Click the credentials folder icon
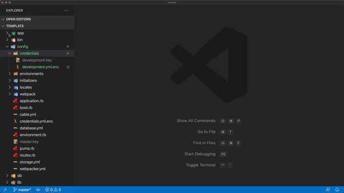Screen dimensions: 344x193 point(16,54)
